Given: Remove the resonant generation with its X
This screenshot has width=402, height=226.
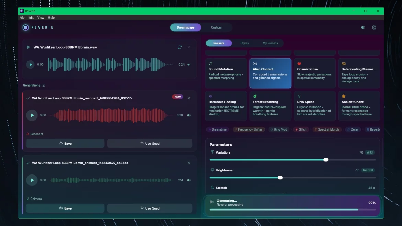Looking at the screenshot, I should point(189,98).
